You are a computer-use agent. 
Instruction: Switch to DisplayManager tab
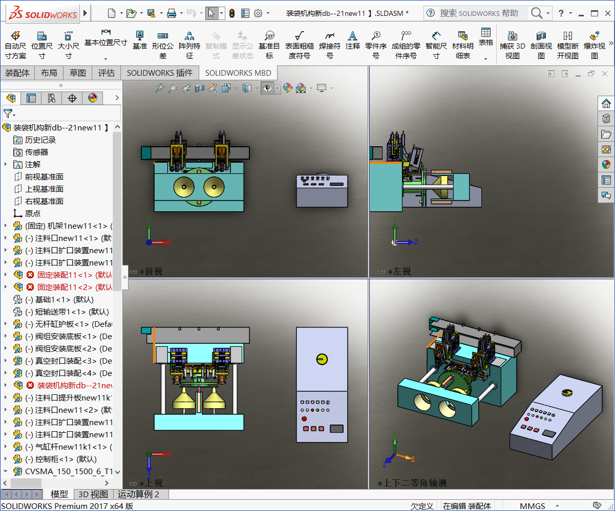[x=93, y=98]
